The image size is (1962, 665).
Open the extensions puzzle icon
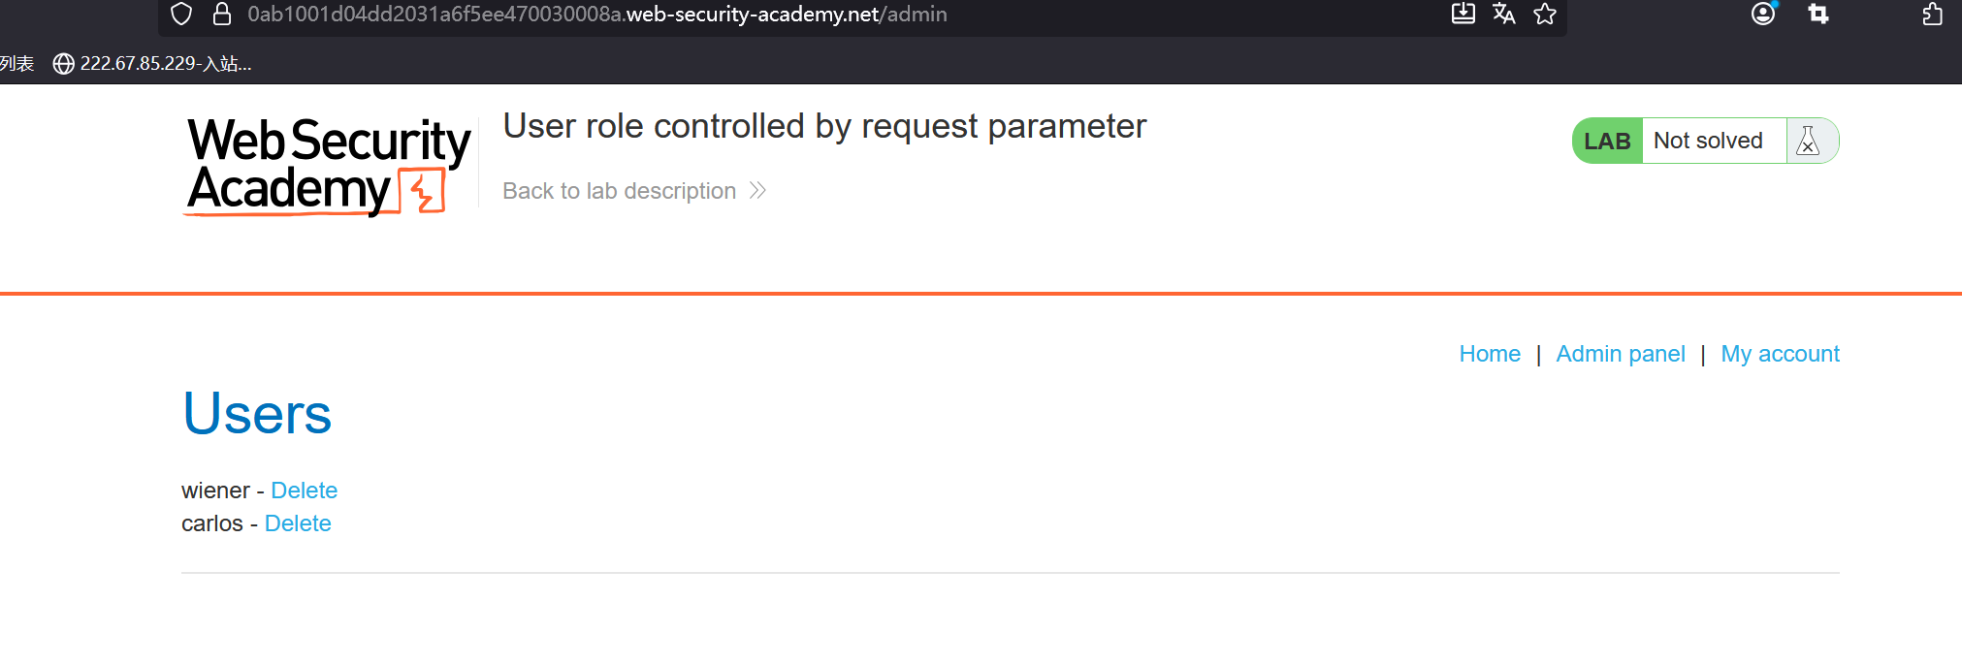tap(1932, 14)
